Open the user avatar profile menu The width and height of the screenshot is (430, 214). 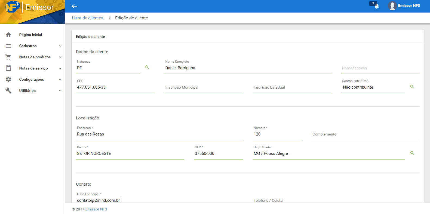click(x=392, y=6)
